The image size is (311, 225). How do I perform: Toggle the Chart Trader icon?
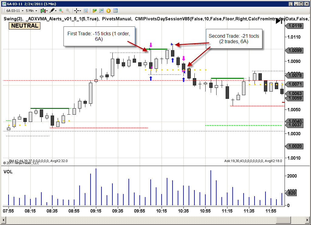click(x=94, y=11)
